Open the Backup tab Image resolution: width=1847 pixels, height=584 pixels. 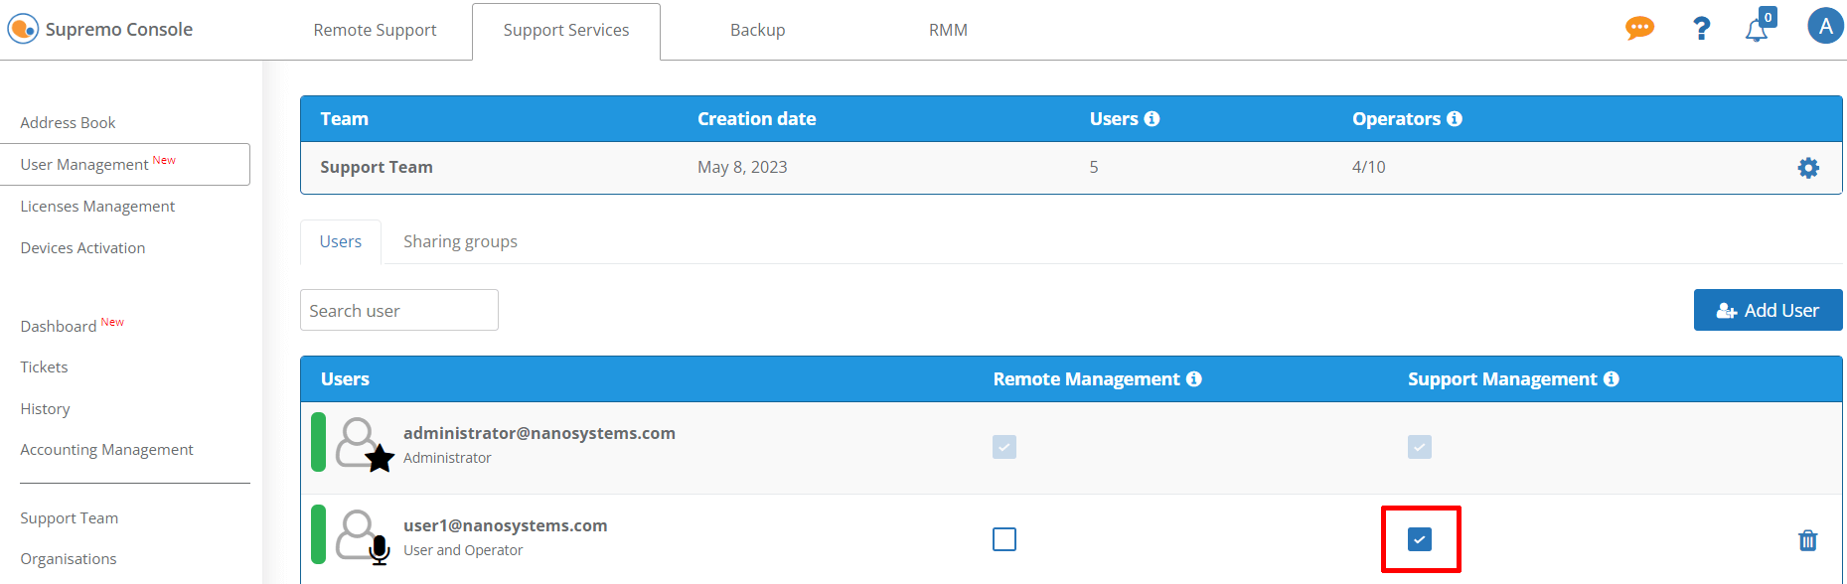click(757, 30)
